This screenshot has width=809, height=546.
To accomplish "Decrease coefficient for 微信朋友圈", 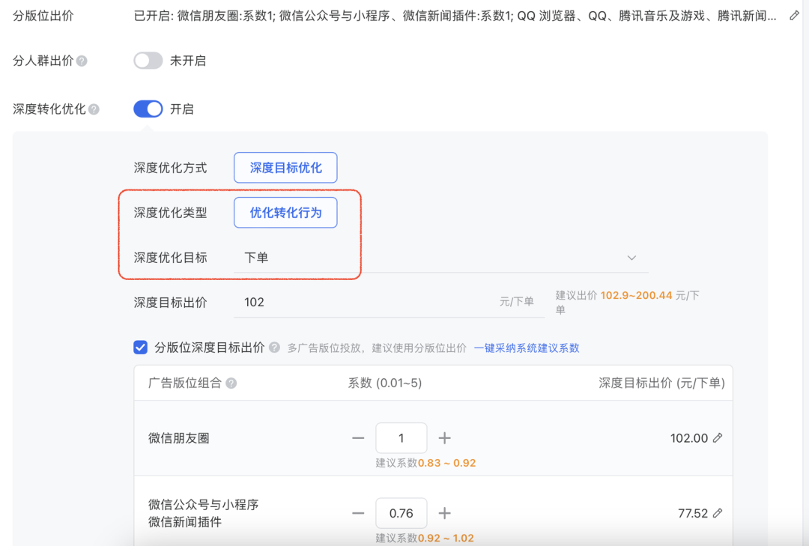I will [x=358, y=438].
